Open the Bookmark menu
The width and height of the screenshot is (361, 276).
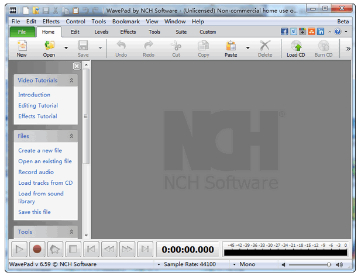126,22
